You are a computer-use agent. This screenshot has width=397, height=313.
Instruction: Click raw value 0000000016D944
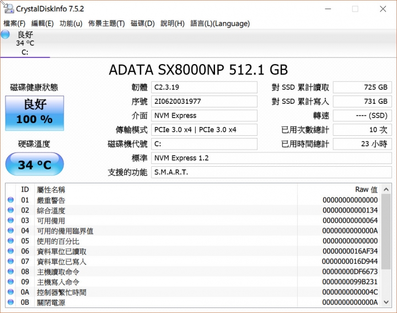click(350, 261)
